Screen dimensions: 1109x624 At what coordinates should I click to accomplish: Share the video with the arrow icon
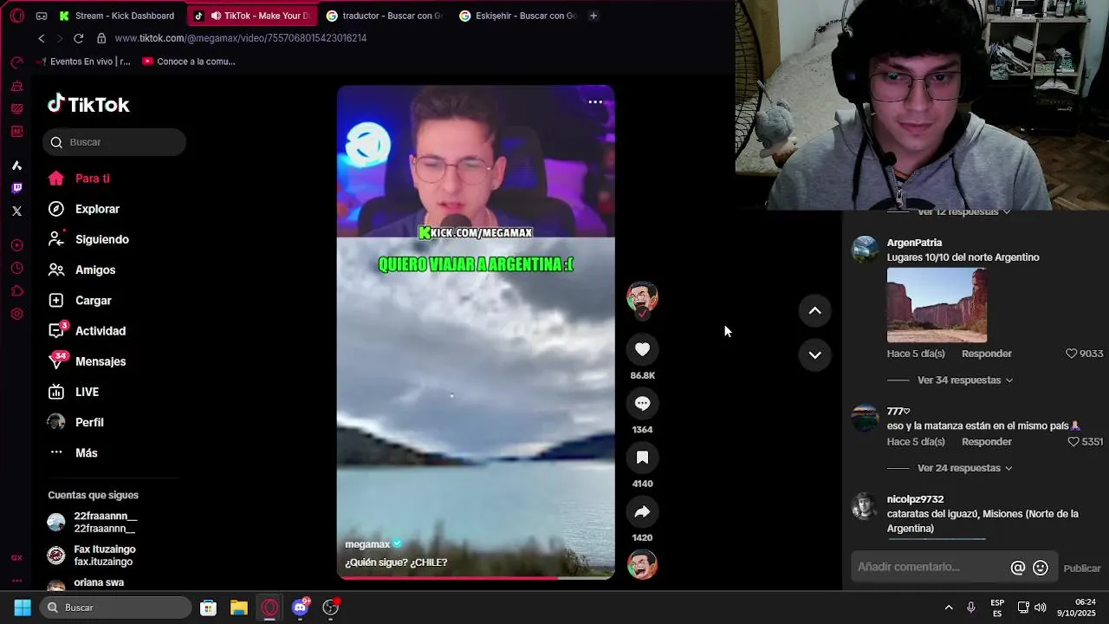(642, 511)
